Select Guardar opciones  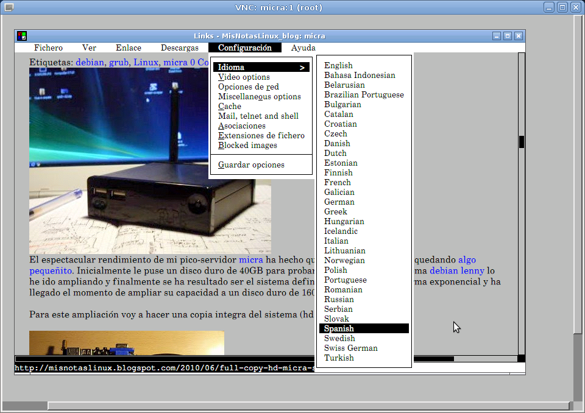[250, 164]
